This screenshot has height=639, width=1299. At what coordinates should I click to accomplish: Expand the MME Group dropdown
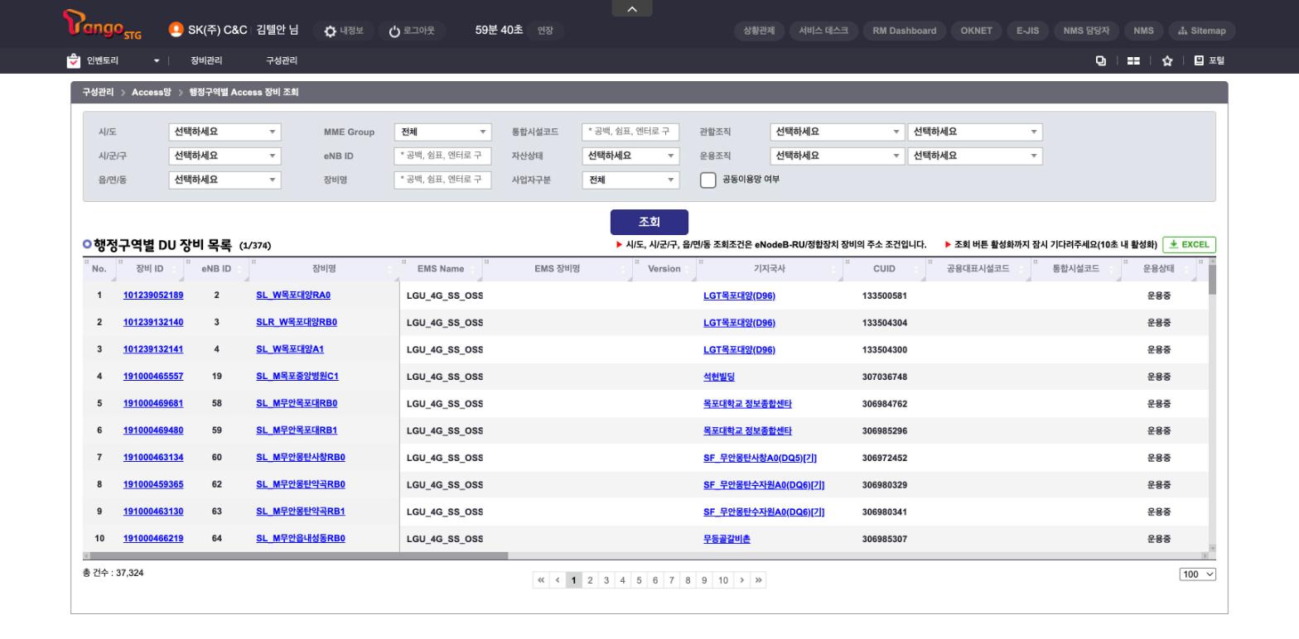(x=442, y=132)
